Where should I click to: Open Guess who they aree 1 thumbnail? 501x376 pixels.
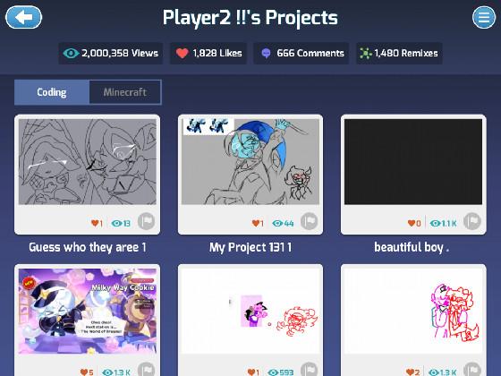pyautogui.click(x=88, y=162)
